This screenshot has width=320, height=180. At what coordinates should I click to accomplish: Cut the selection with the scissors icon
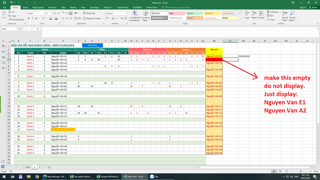[x=12, y=12]
